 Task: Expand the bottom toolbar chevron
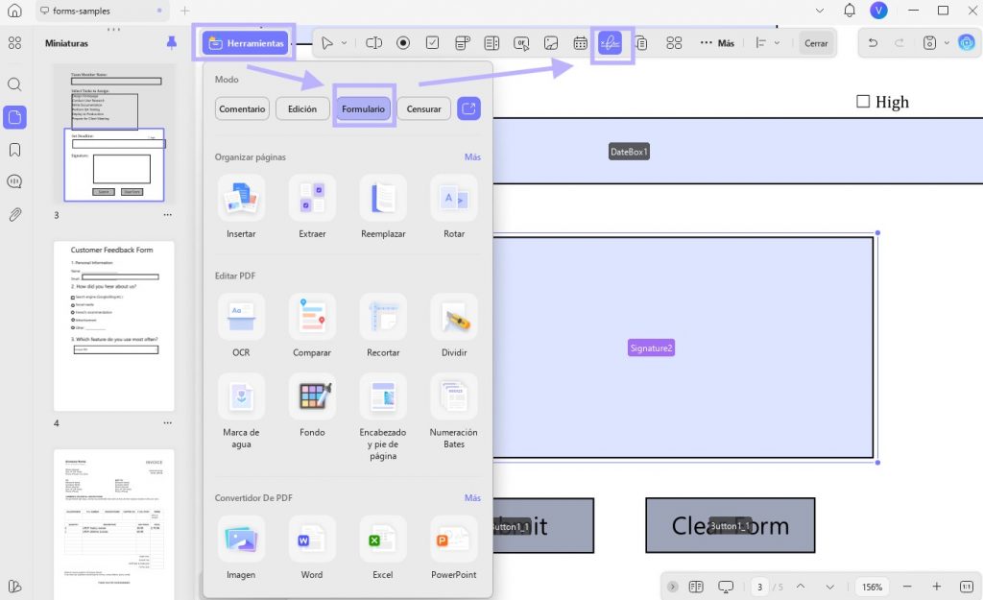coord(673,587)
